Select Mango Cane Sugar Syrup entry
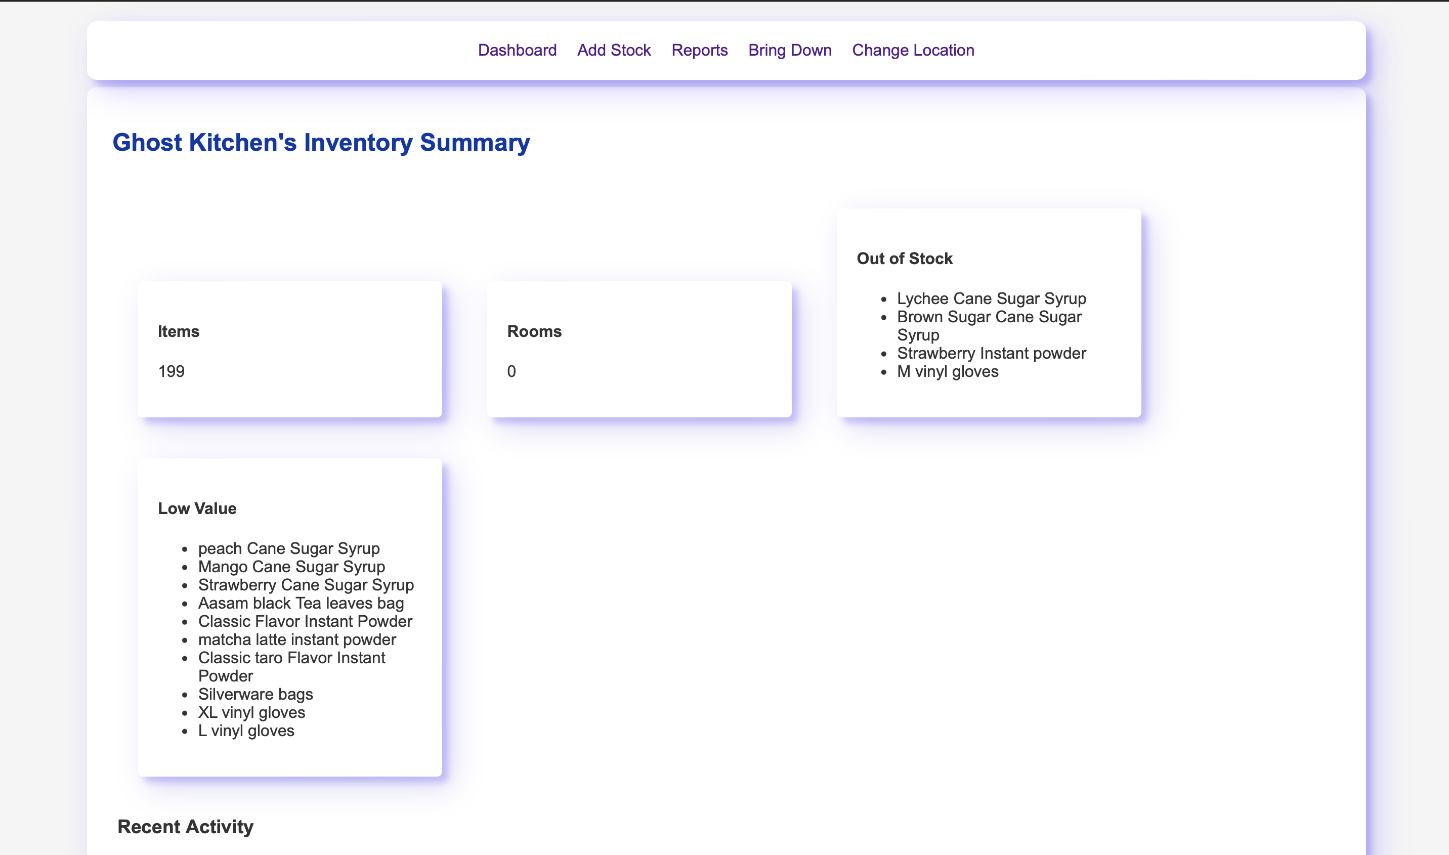 click(291, 567)
